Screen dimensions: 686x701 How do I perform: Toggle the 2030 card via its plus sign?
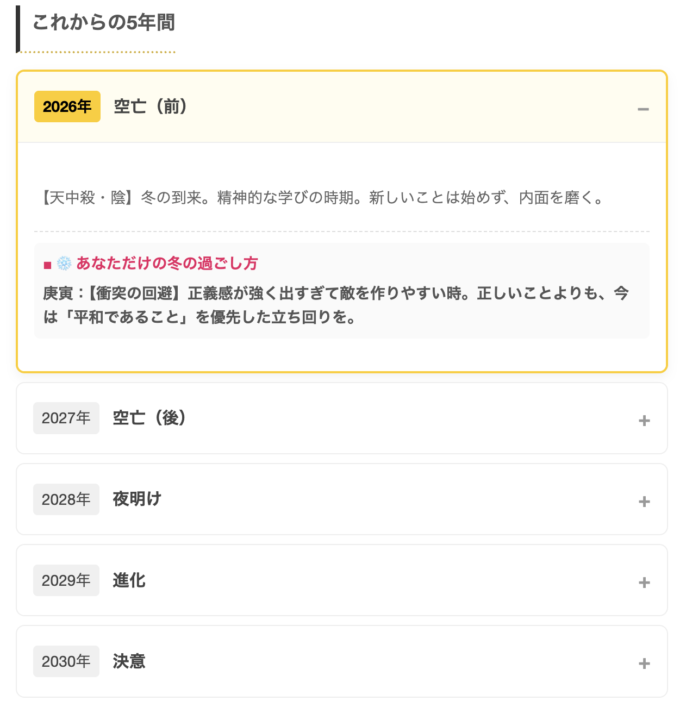coord(645,663)
